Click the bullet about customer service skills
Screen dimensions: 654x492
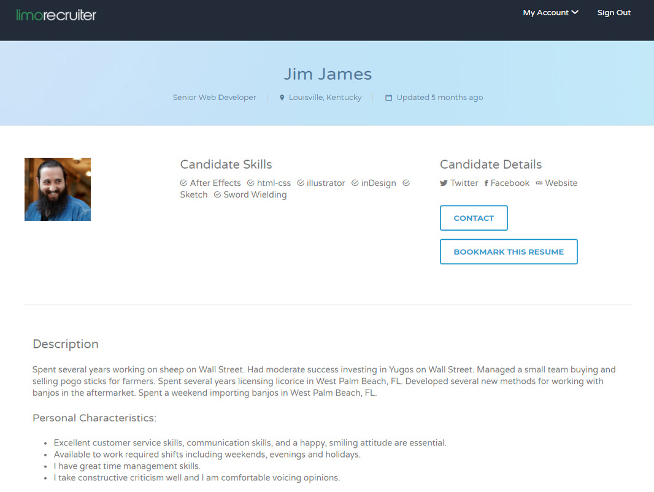point(250,443)
